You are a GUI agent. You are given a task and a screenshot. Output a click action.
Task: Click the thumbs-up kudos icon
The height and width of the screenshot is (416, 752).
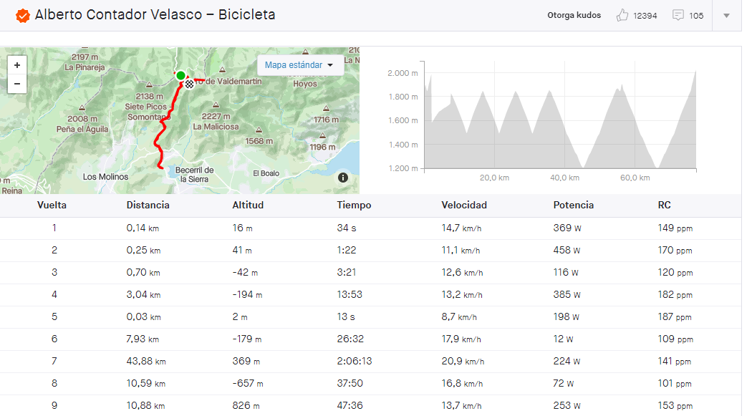click(622, 15)
